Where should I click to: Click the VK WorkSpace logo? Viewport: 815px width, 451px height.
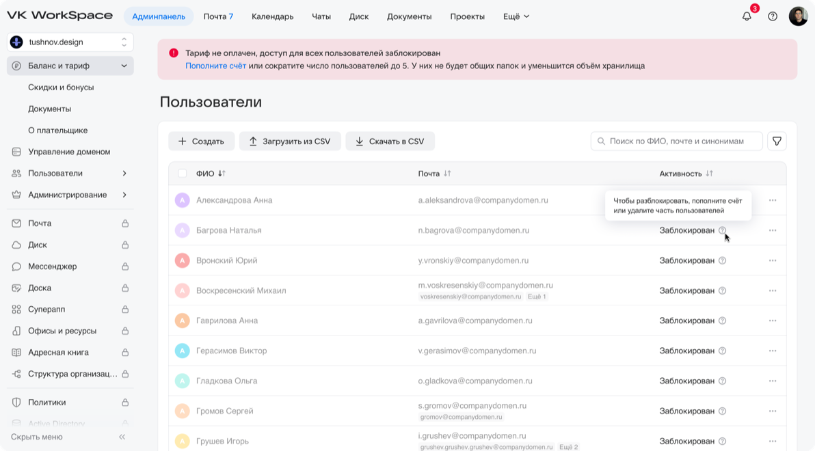[59, 16]
